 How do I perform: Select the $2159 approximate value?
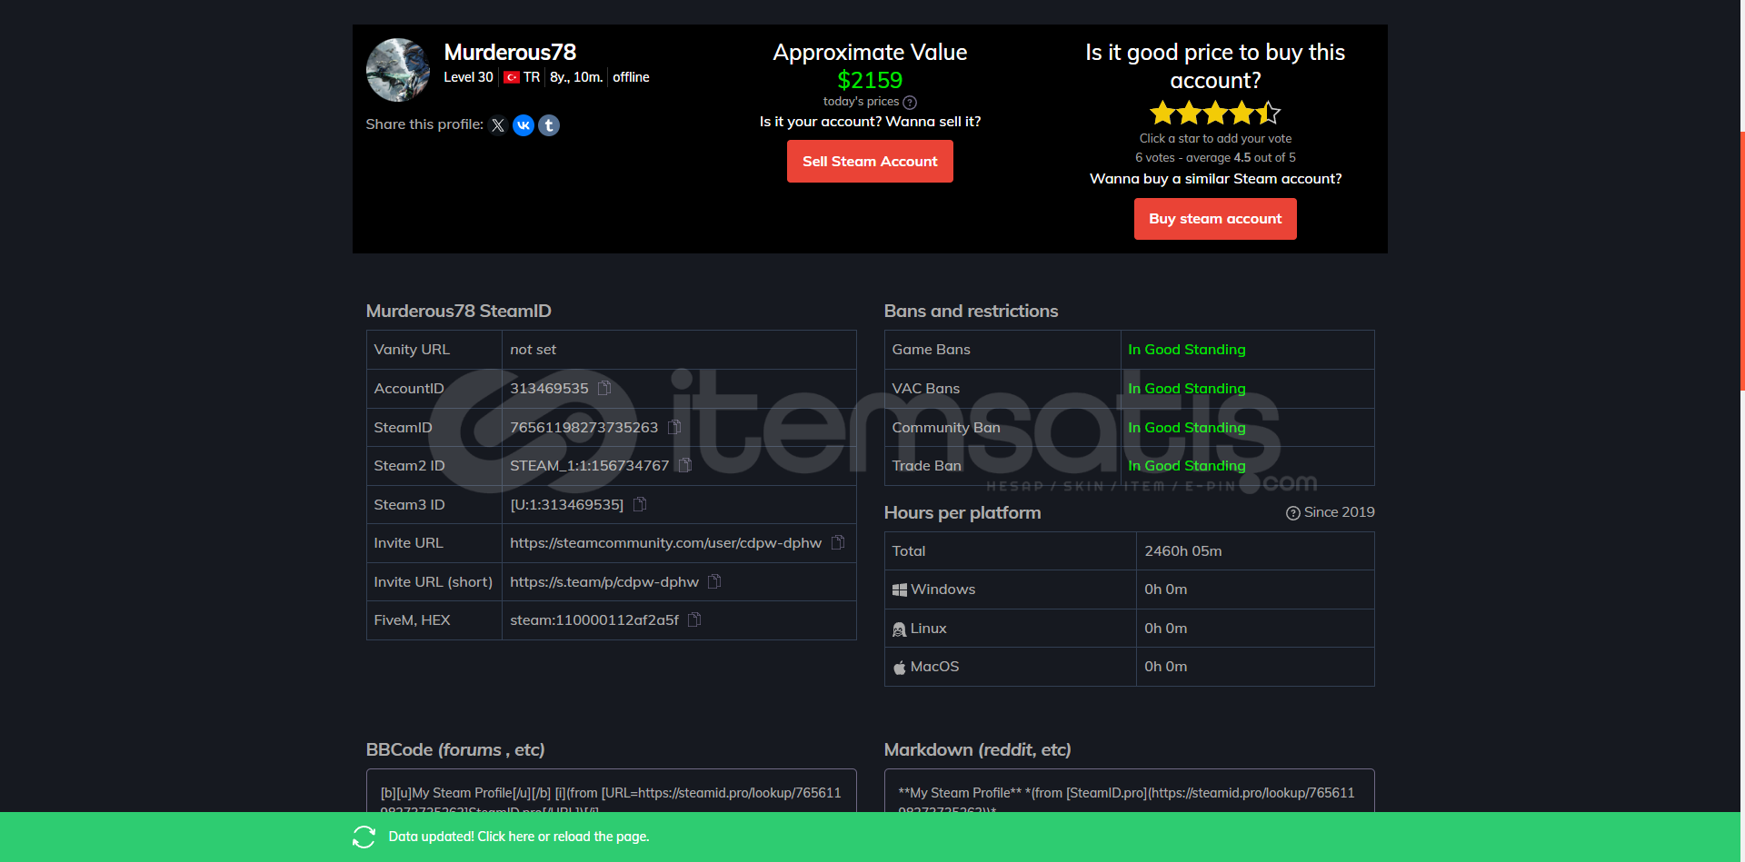click(870, 80)
